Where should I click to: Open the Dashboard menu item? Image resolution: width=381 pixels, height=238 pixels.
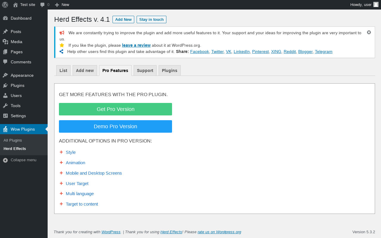[24, 18]
